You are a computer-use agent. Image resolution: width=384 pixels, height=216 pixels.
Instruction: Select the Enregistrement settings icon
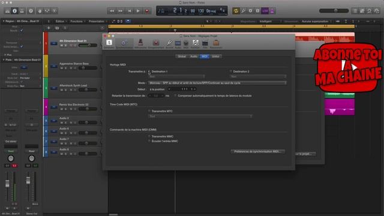[x=156, y=43]
